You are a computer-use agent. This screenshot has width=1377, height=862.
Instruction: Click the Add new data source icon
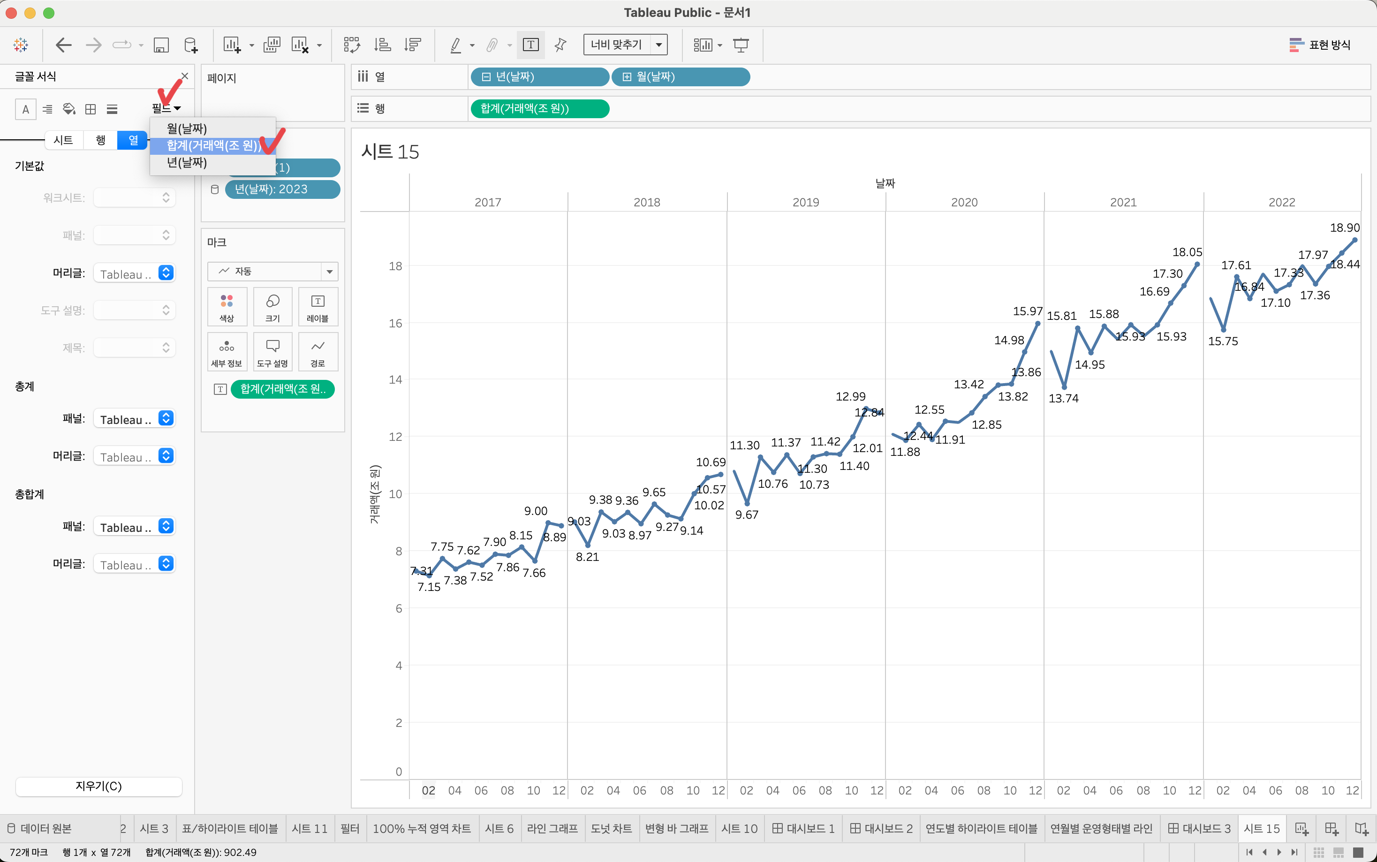pos(191,45)
